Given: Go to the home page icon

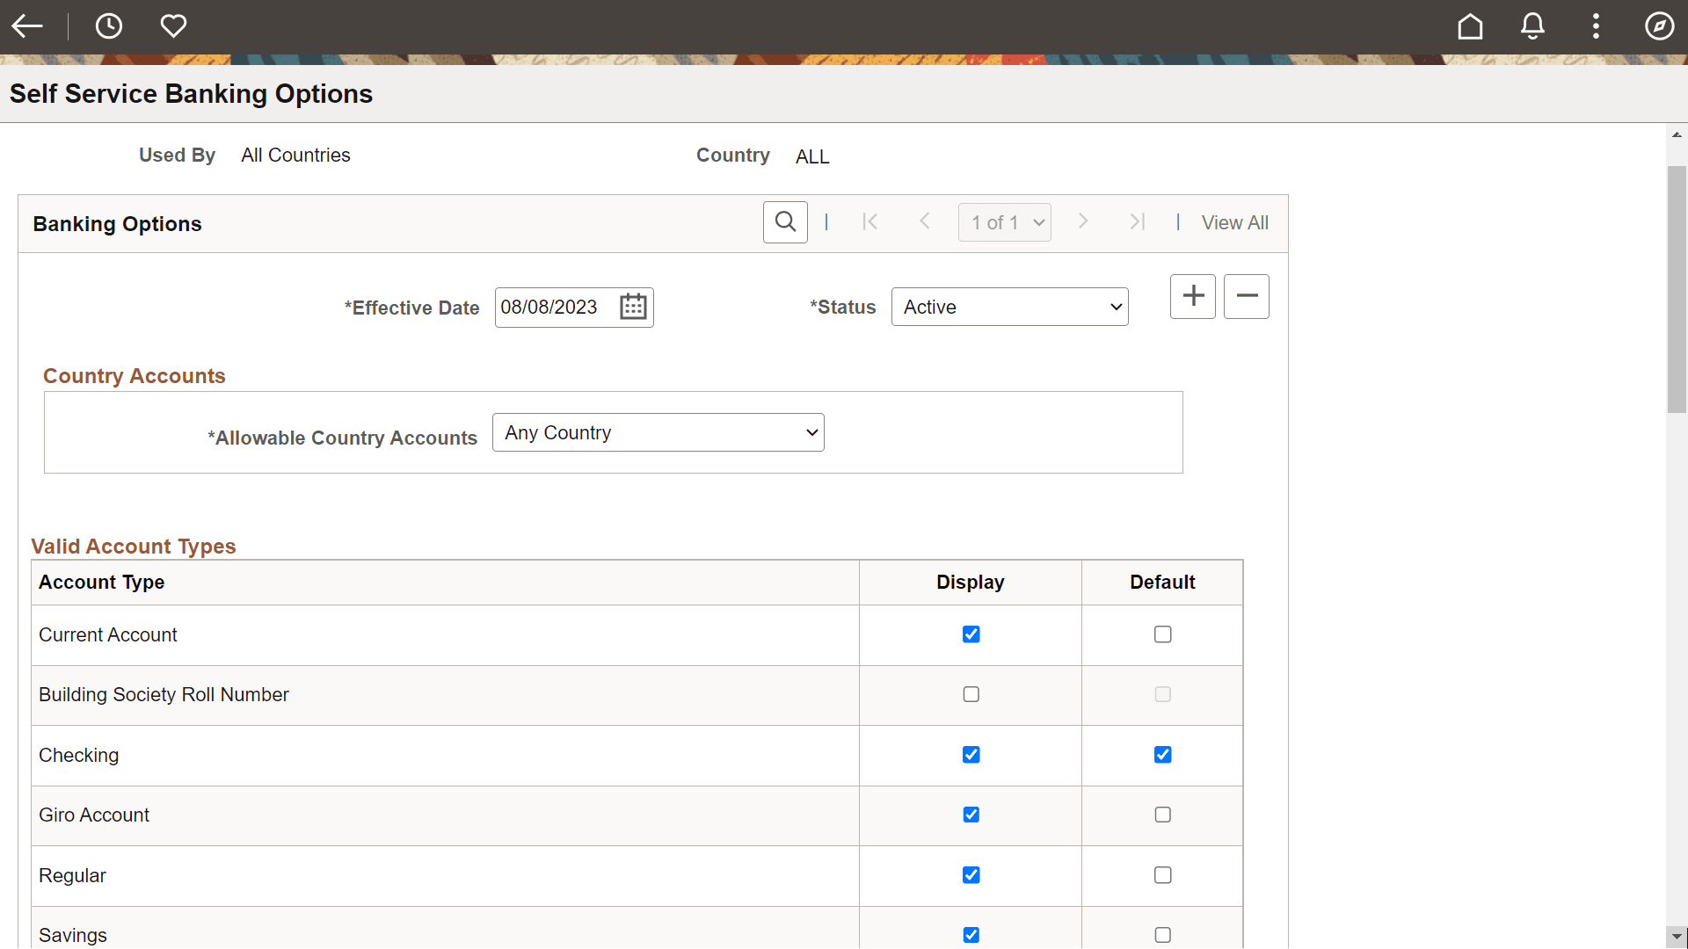Looking at the screenshot, I should tap(1470, 26).
